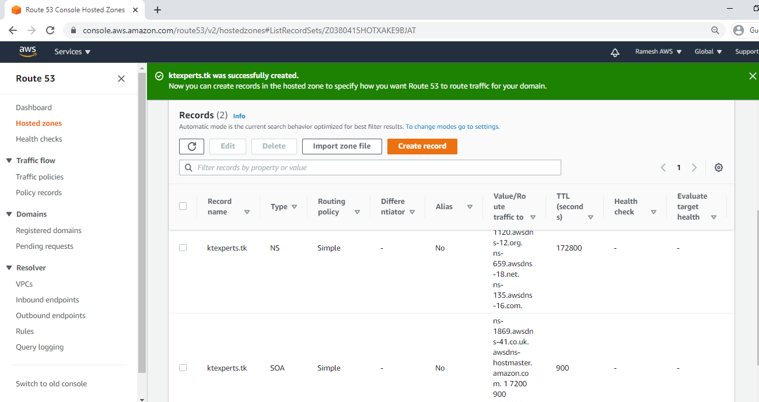Open Policy records in the sidebar

39,193
